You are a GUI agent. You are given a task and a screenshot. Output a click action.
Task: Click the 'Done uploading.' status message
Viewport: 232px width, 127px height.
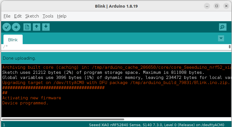(19, 58)
